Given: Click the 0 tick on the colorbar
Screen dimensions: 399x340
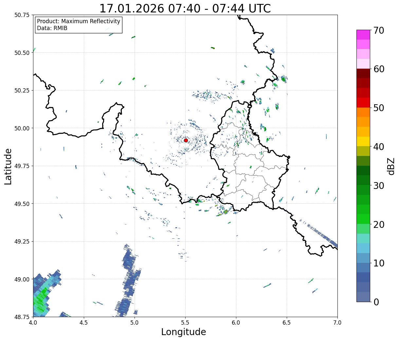Looking at the screenshot, I should (x=376, y=302).
